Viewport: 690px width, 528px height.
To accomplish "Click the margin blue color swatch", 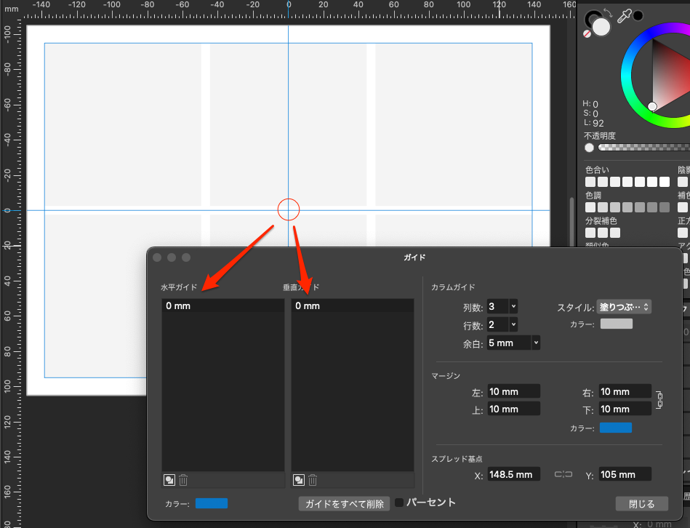I will 616,428.
